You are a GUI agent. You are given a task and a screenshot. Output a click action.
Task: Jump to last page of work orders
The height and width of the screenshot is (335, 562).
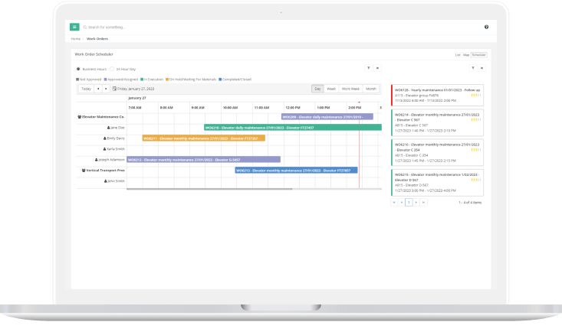(423, 202)
